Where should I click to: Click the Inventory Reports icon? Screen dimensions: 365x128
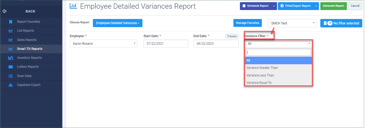(x=11, y=58)
